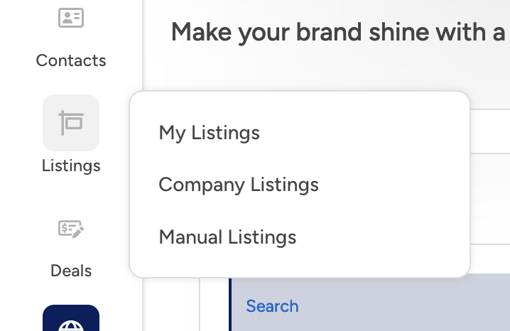Click the Search tab link
510x331 pixels.
point(272,306)
